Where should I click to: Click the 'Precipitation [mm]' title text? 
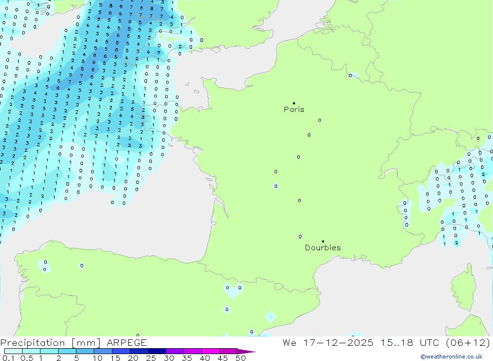(50, 342)
